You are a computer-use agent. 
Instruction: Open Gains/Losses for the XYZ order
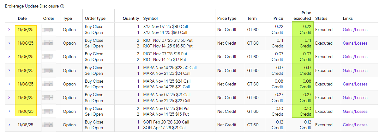tap(355, 30)
